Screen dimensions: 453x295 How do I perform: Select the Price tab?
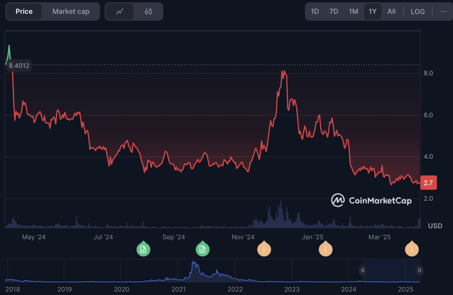[24, 12]
